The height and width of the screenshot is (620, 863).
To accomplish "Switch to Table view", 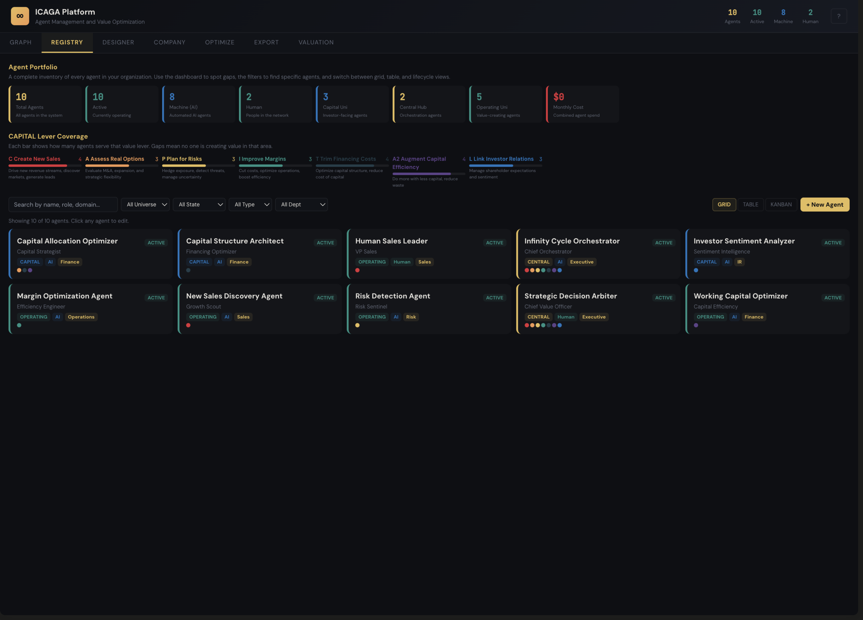I will [x=750, y=204].
